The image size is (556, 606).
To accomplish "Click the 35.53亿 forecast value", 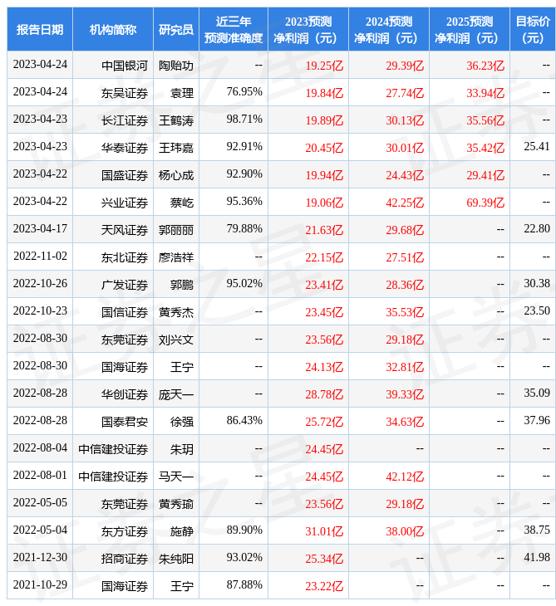I will click(x=405, y=312).
